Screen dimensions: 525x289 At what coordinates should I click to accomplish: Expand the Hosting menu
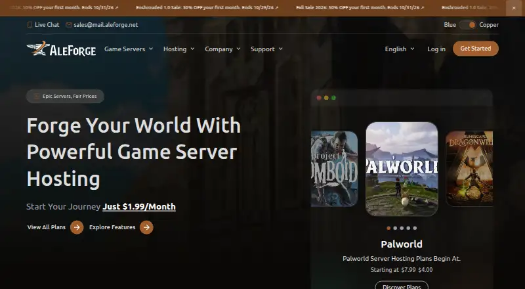coord(178,49)
